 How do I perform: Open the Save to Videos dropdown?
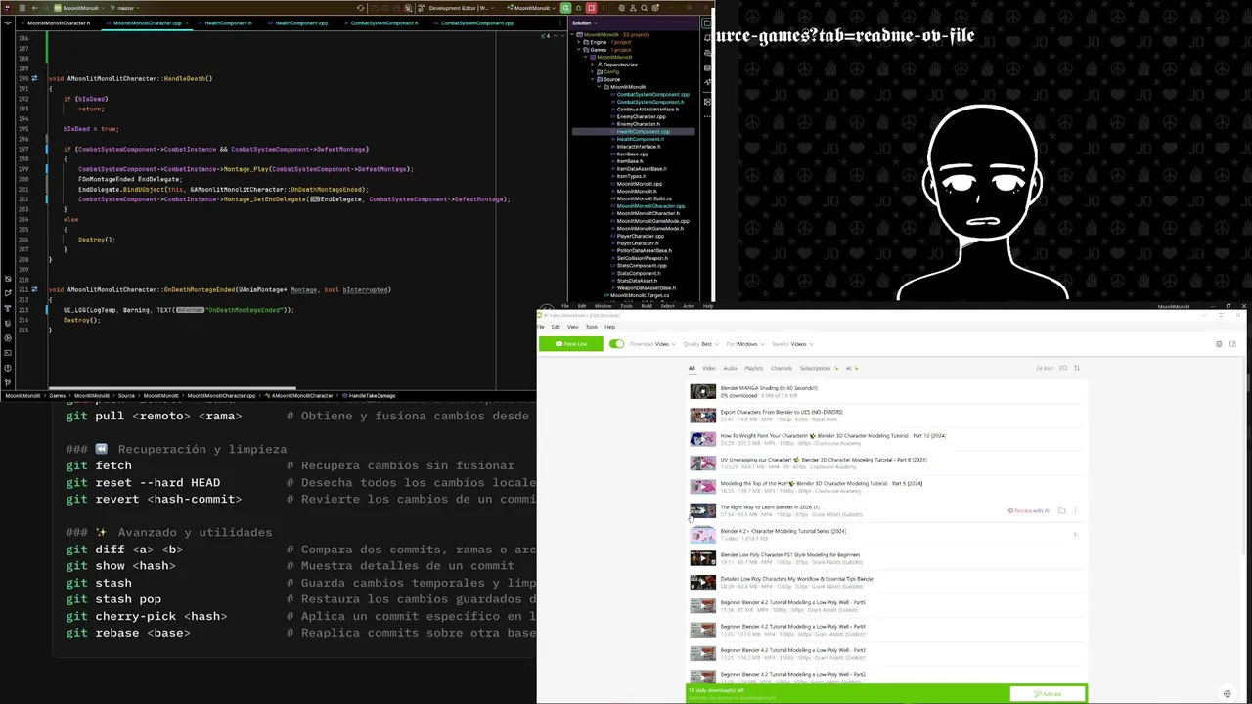[792, 344]
